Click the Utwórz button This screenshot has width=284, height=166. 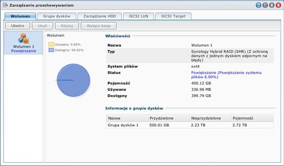18,26
